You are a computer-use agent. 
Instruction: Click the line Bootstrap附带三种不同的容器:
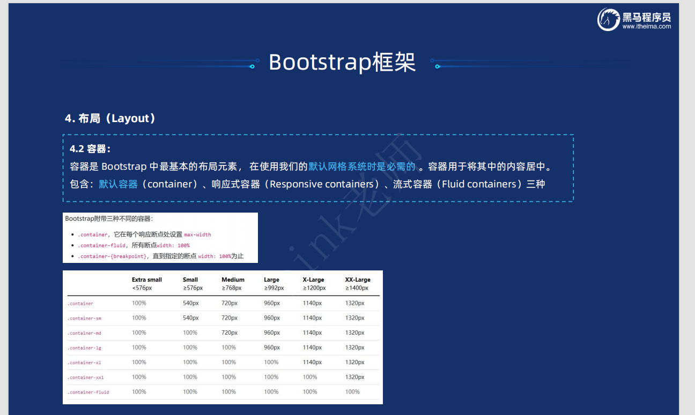coord(109,218)
